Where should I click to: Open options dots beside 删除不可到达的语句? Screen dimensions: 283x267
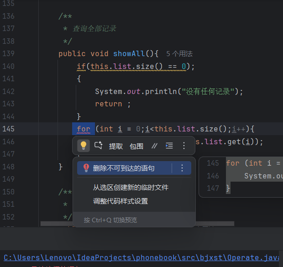pos(182,168)
